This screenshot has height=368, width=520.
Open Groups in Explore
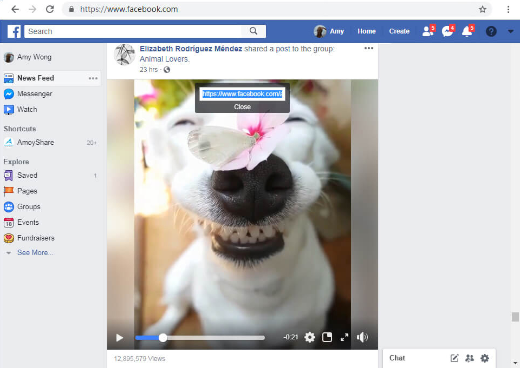(x=22, y=207)
